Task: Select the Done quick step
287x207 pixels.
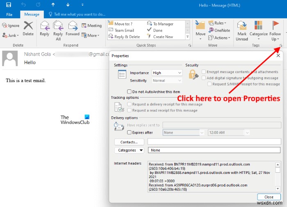Action: [x=155, y=30]
